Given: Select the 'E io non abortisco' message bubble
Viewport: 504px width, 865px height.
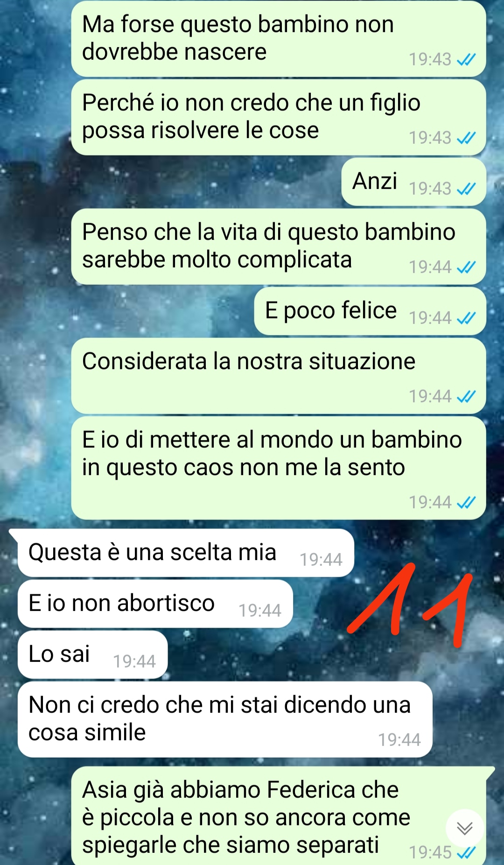Looking at the screenshot, I should 155,604.
